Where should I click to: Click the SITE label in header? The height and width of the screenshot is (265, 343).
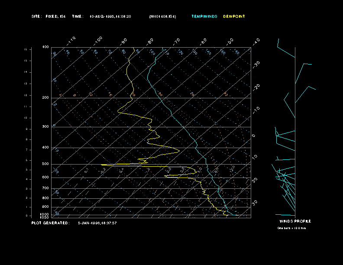point(36,16)
